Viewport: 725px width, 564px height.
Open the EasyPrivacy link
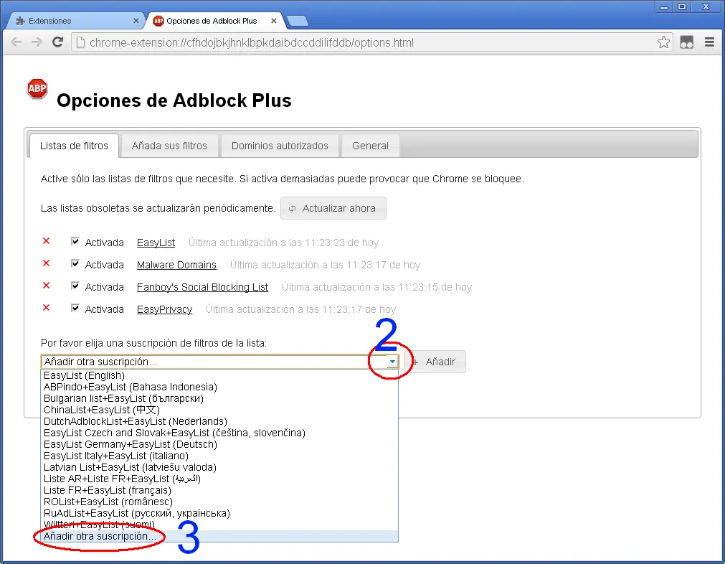pos(165,309)
